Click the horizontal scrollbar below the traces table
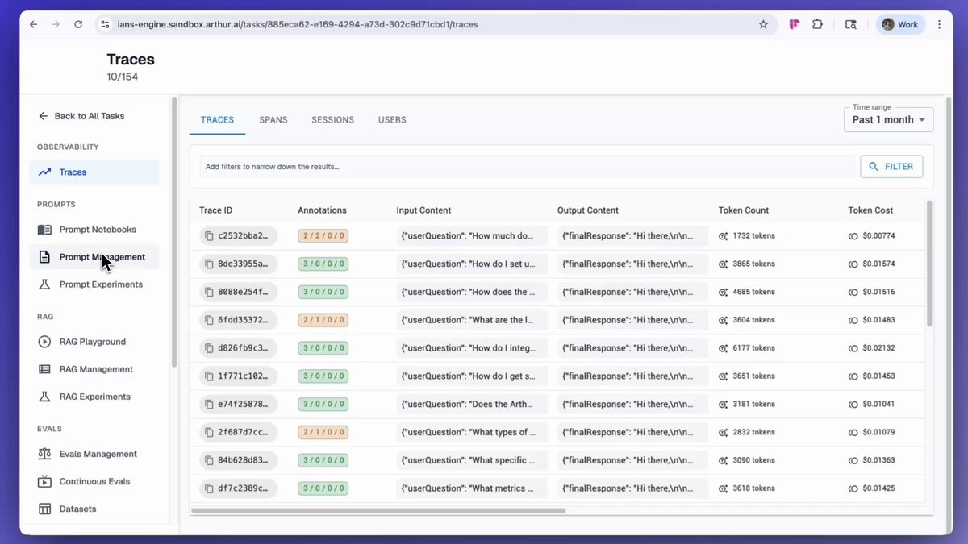Screen dimensions: 968x544 pos(378,510)
